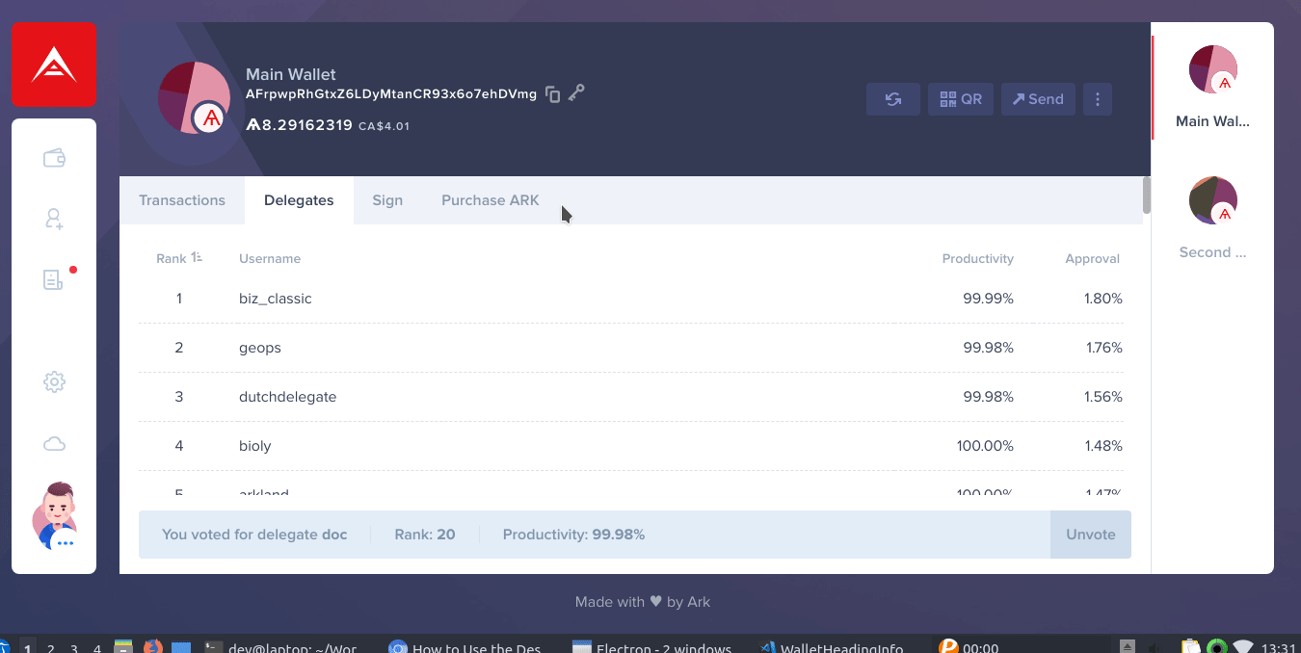Switch to workspace 3 in taskbar
The height and width of the screenshot is (653, 1301).
(x=74, y=648)
